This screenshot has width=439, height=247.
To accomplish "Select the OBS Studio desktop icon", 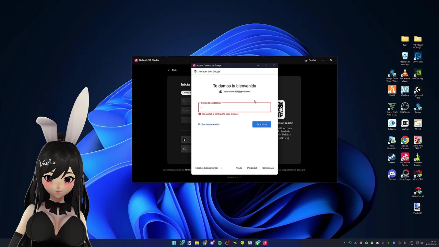I will click(x=405, y=108).
